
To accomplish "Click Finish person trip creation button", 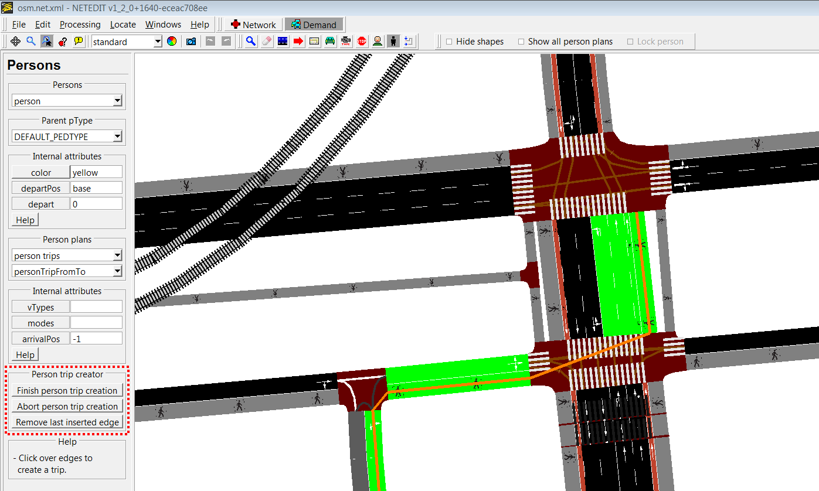I will coord(67,391).
